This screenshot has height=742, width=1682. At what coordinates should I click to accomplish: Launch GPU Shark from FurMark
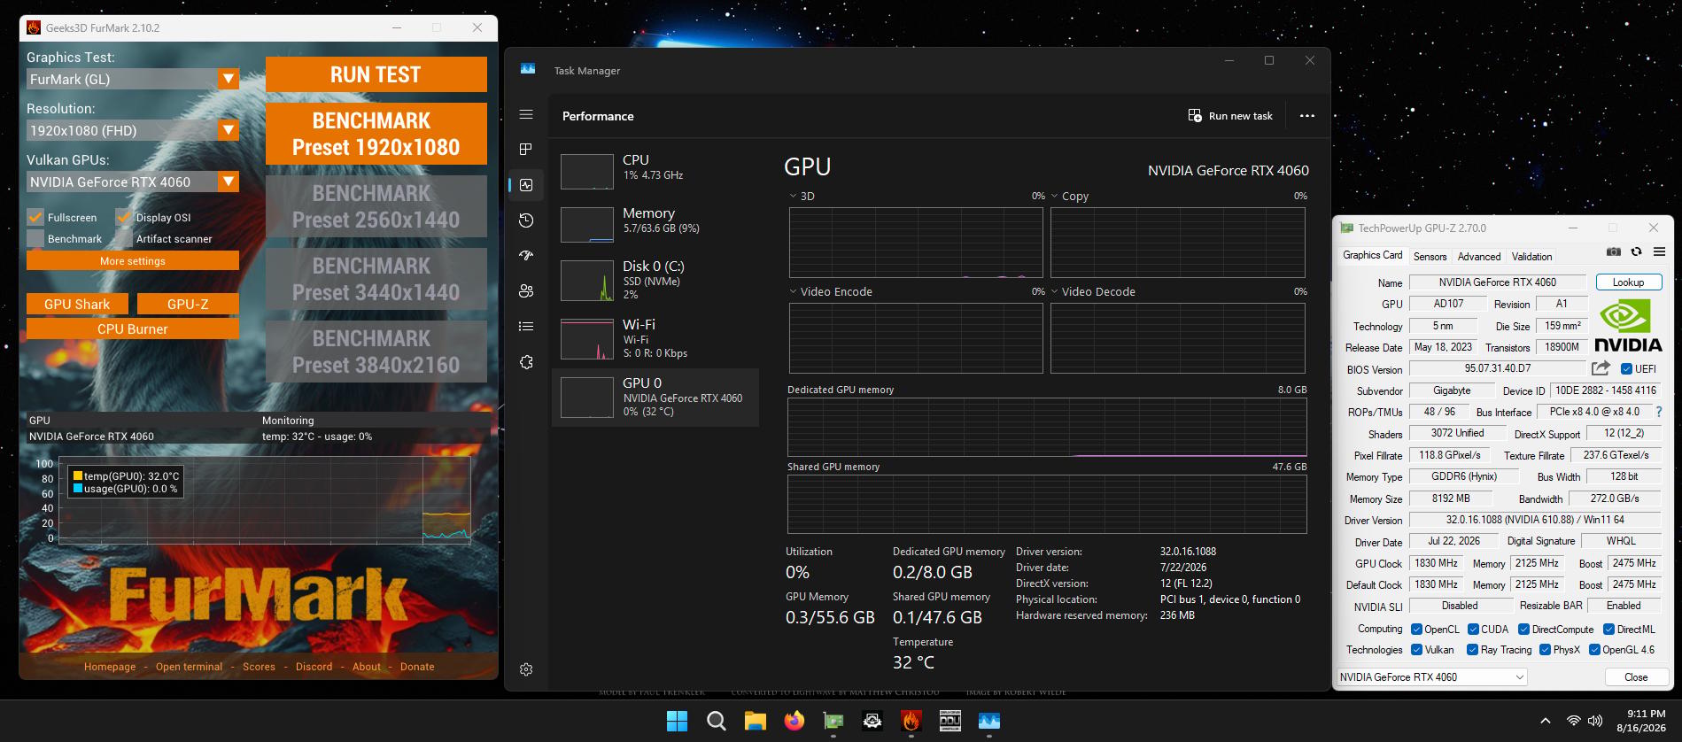77,304
